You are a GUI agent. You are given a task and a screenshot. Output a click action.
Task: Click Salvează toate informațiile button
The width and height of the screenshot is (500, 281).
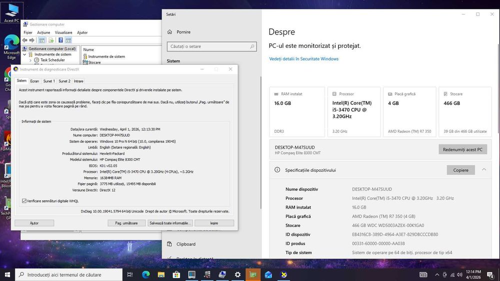[x=170, y=223]
